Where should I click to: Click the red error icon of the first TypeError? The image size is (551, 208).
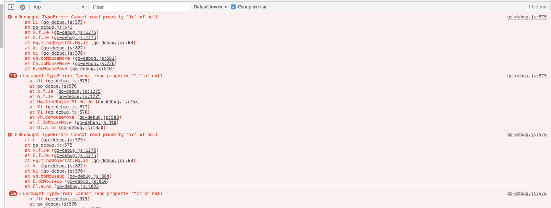click(10, 17)
